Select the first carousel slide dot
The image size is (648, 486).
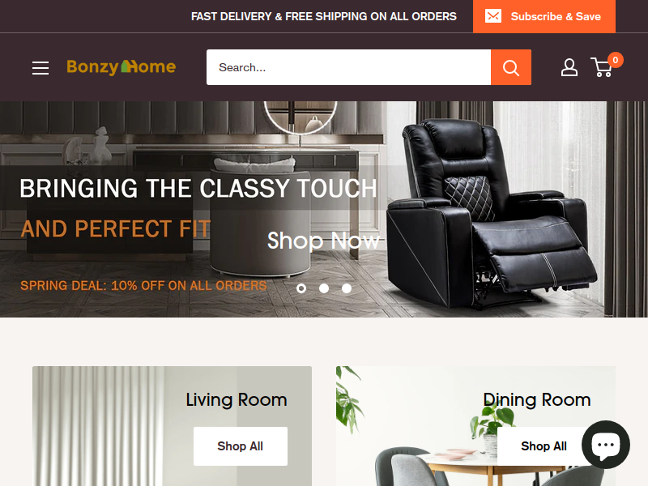coord(301,288)
